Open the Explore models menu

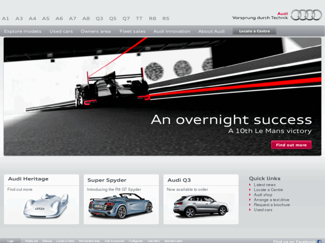23,31
